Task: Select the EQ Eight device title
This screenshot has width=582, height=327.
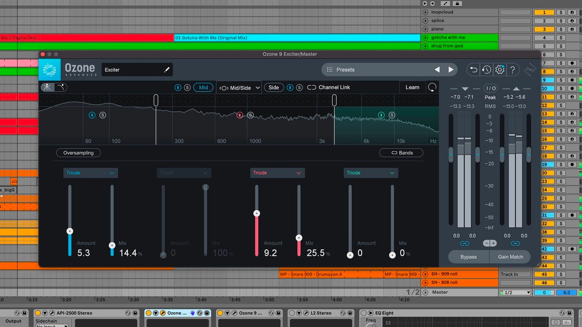Action: (384, 313)
